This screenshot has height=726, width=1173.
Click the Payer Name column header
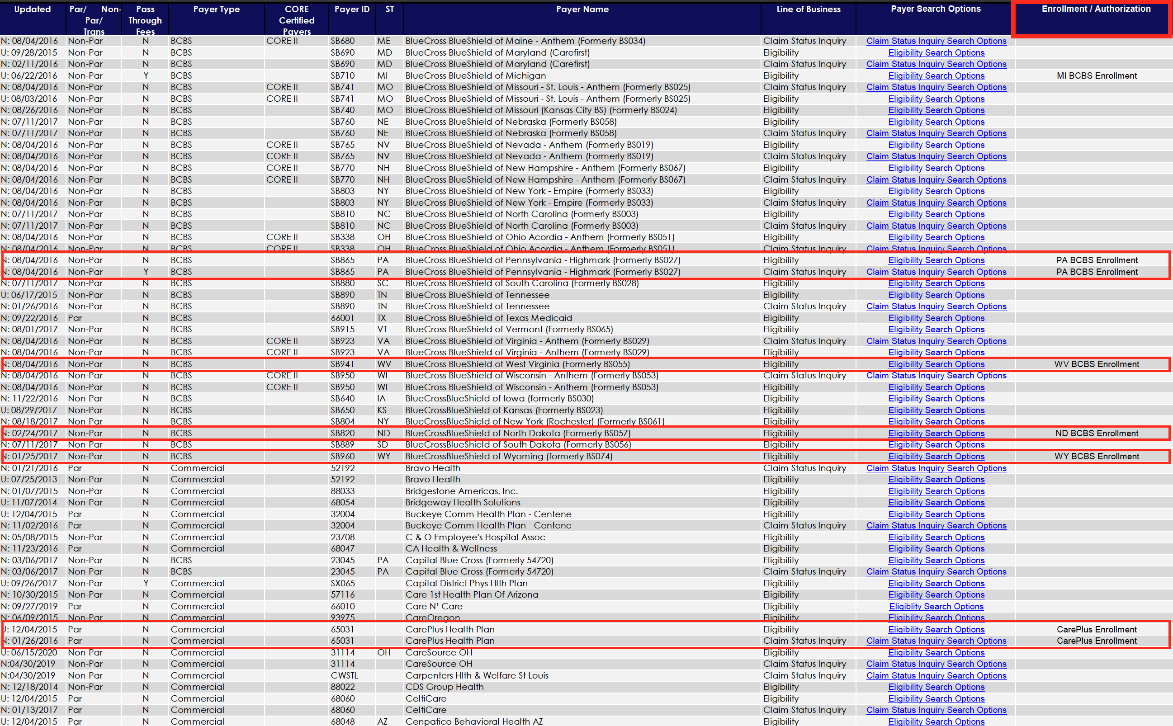click(x=582, y=9)
